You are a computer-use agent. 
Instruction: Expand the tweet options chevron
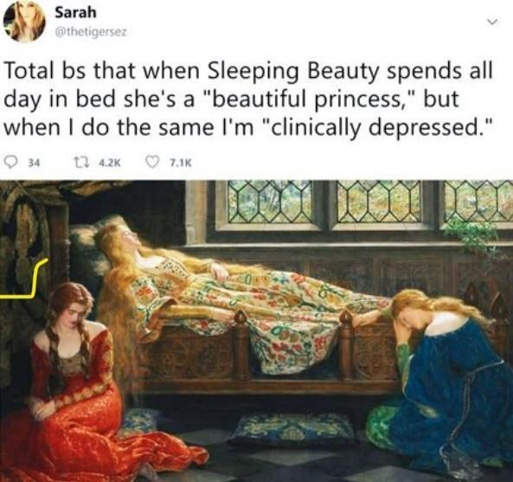[x=492, y=22]
